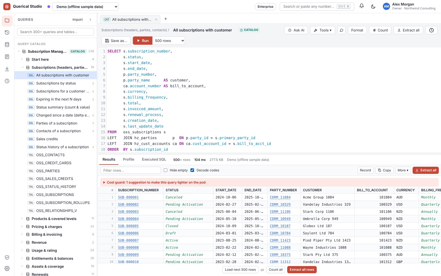Open the Demo data source dropdown
The image size is (441, 276).
point(85,7)
